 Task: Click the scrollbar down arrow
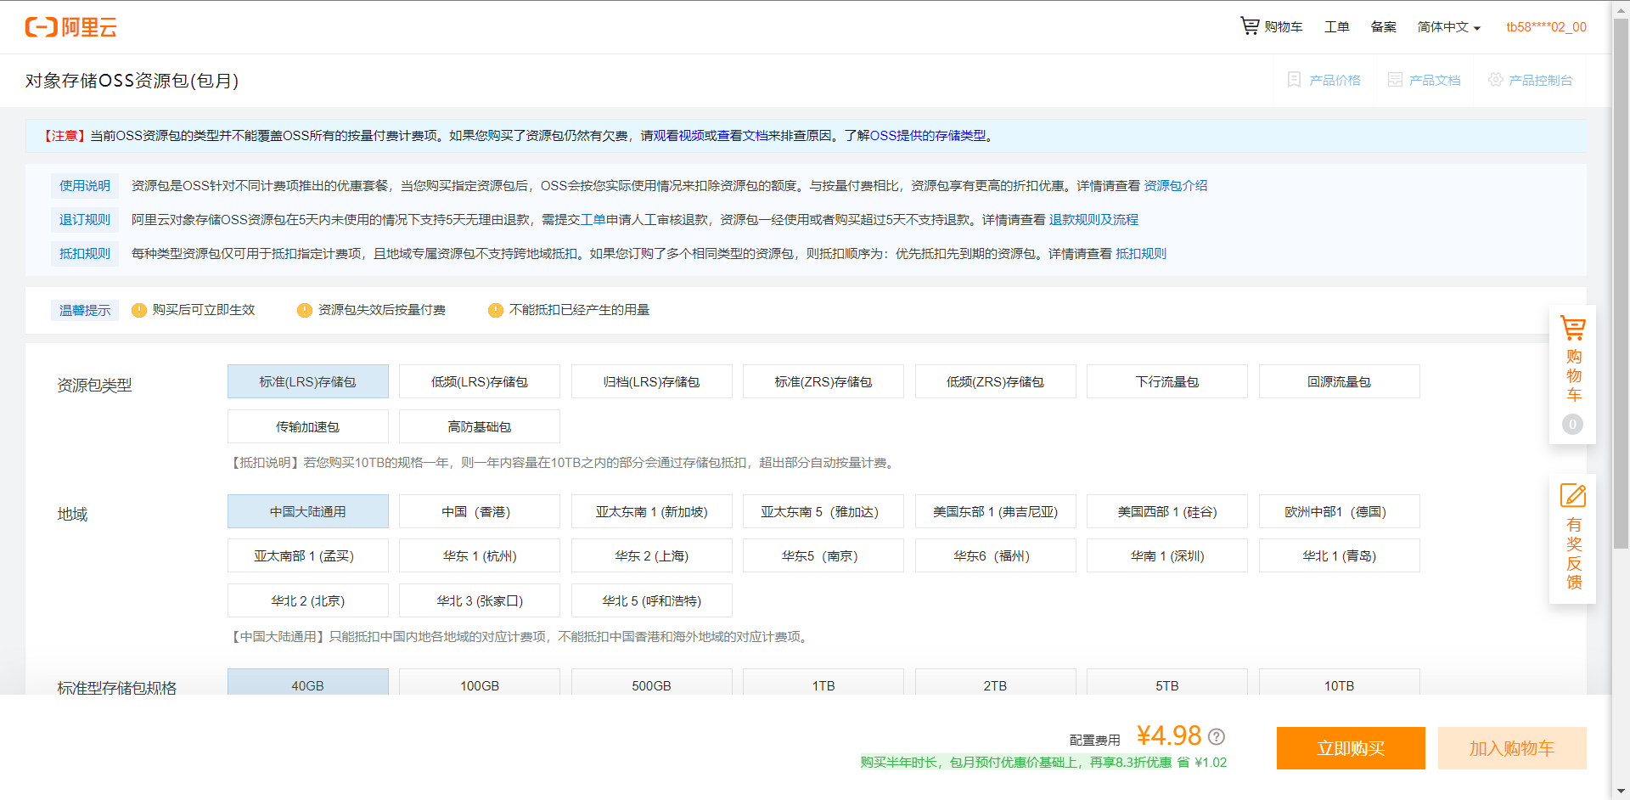(1621, 792)
